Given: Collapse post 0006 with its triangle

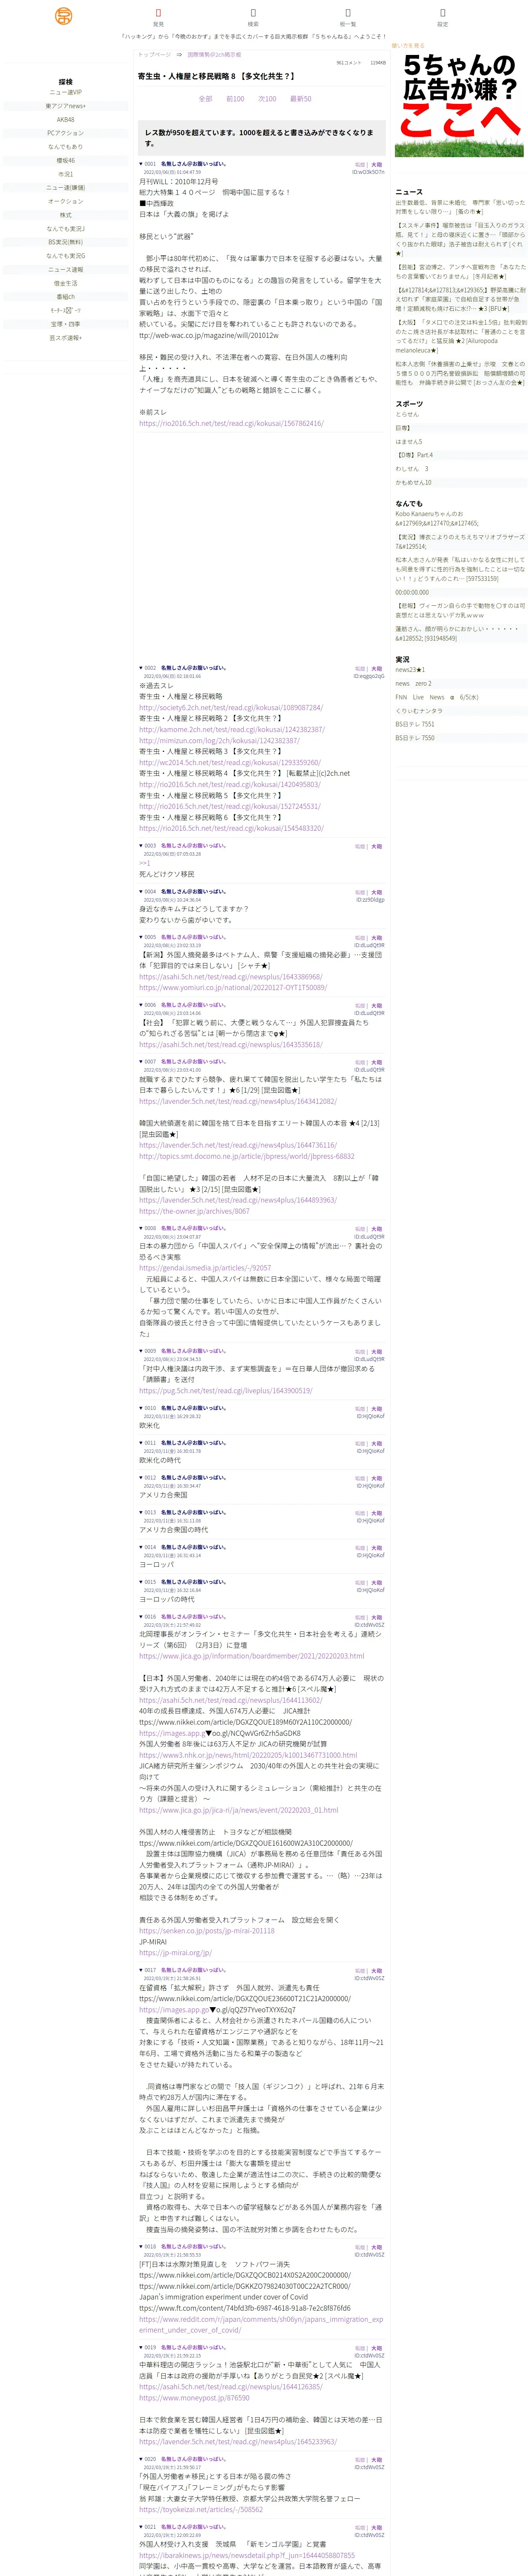Looking at the screenshot, I should [141, 1005].
